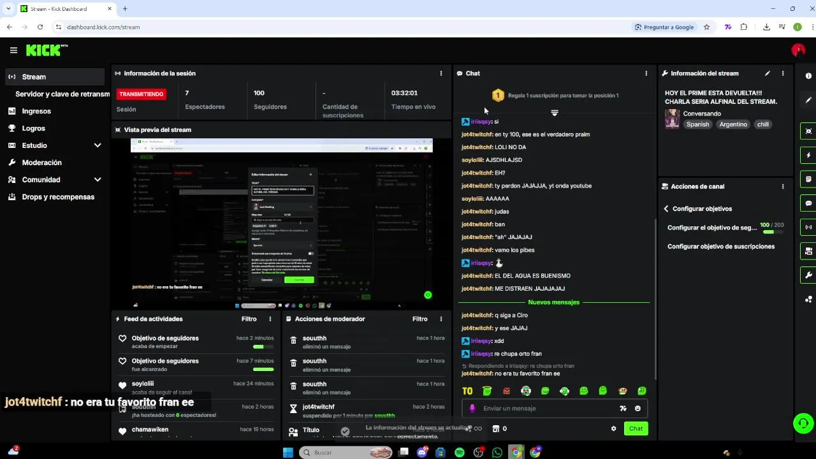This screenshot has width=816, height=459.
Task: Open the Chat panel three-dot menu
Action: 646,73
